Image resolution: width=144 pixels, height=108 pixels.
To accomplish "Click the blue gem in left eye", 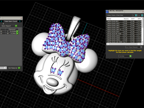I will click(x=53, y=70).
